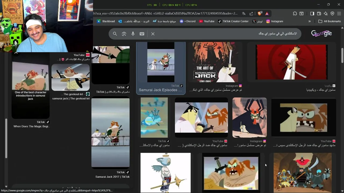Open Brave Shields lion icon
This screenshot has width=344, height=193.
tap(260, 13)
